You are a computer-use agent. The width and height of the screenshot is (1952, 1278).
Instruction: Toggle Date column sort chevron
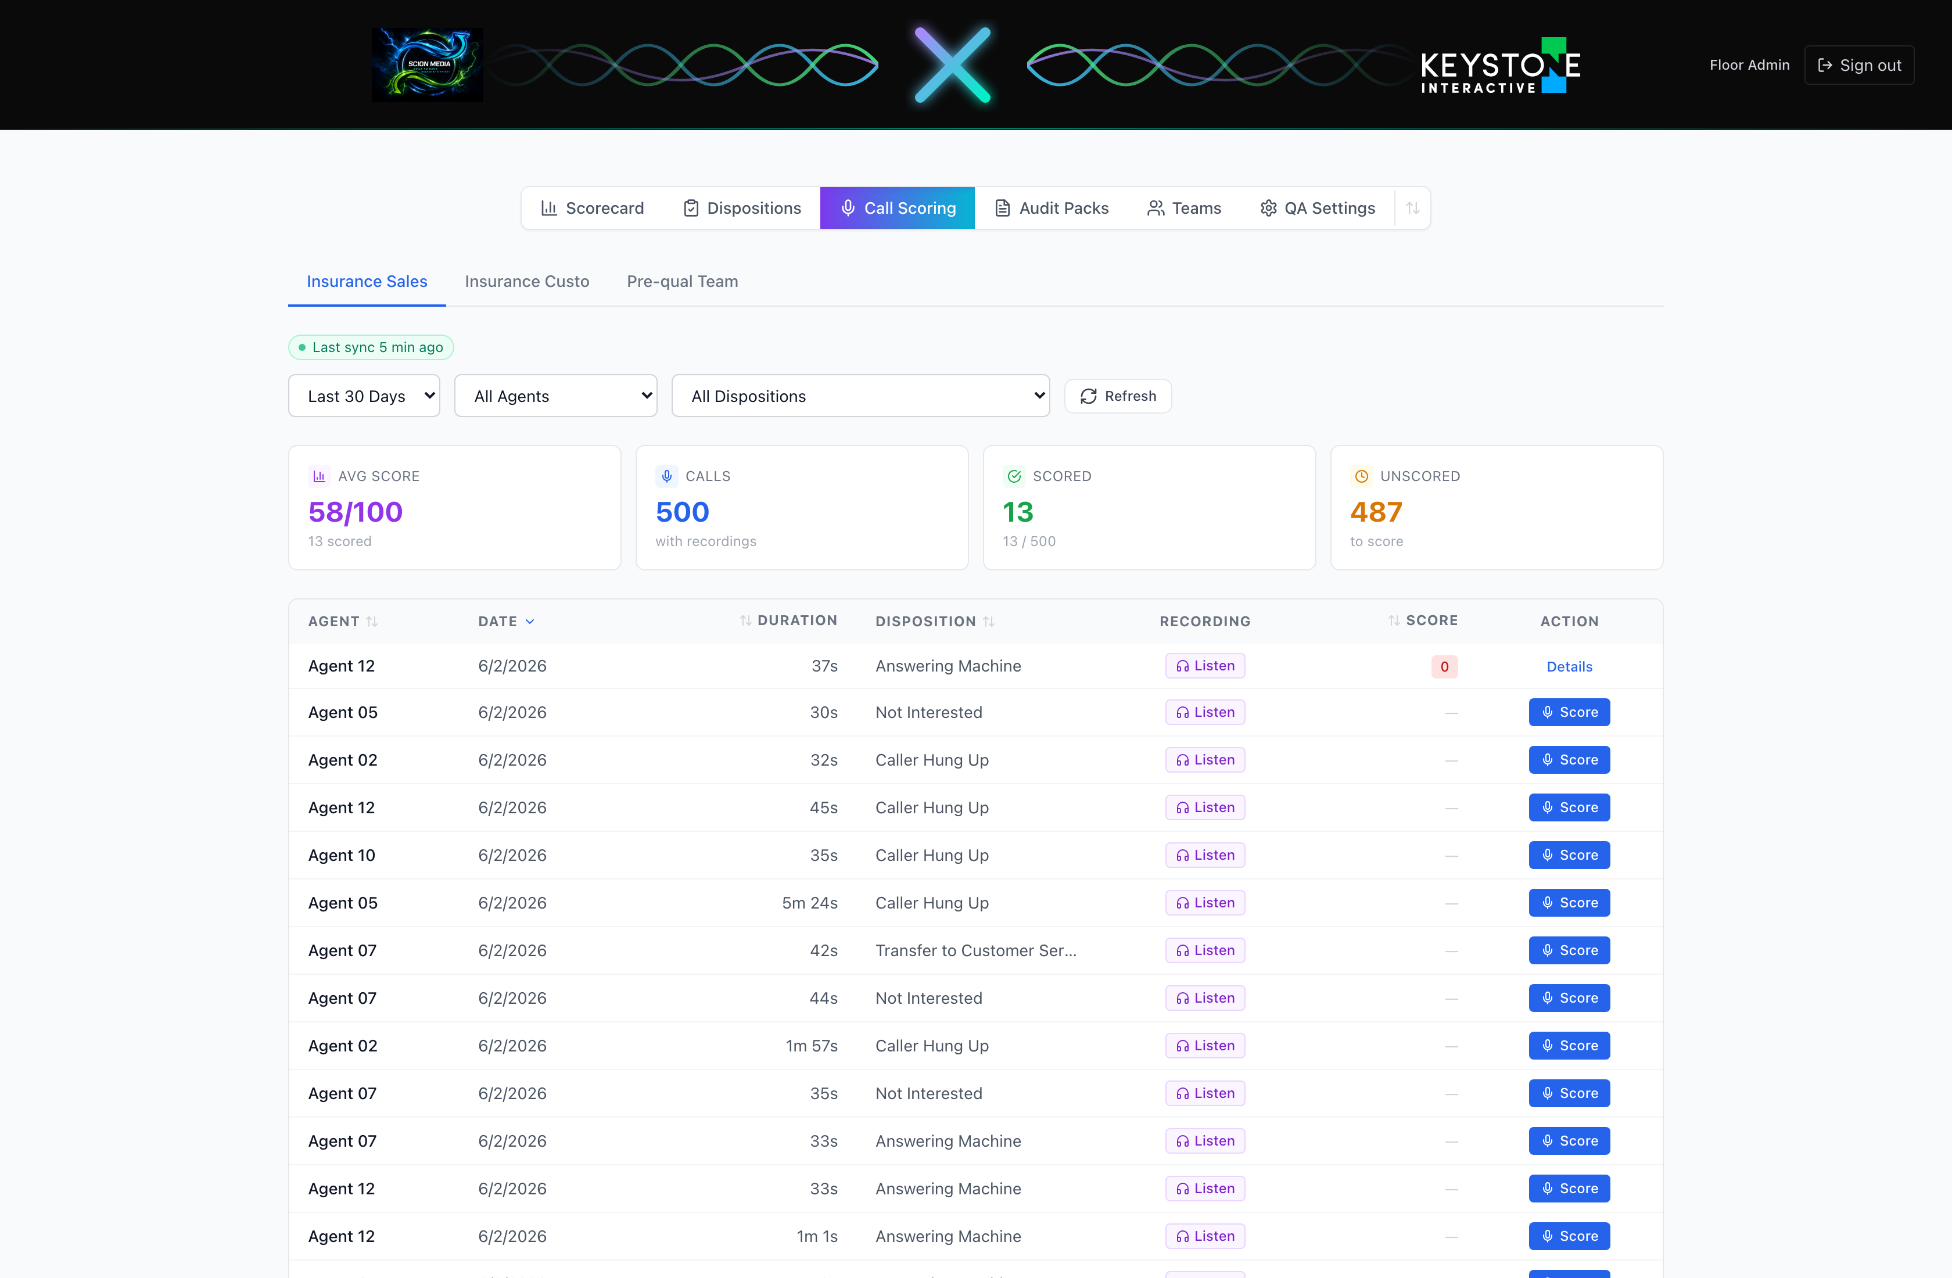pyautogui.click(x=530, y=621)
